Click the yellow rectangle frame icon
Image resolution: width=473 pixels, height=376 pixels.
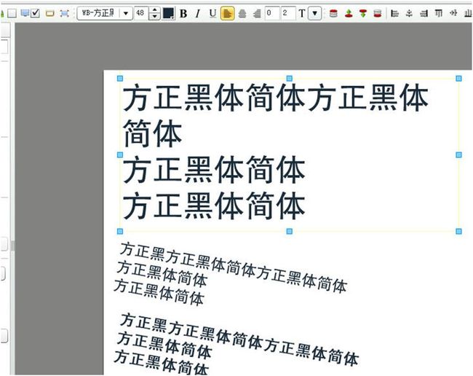click(49, 13)
